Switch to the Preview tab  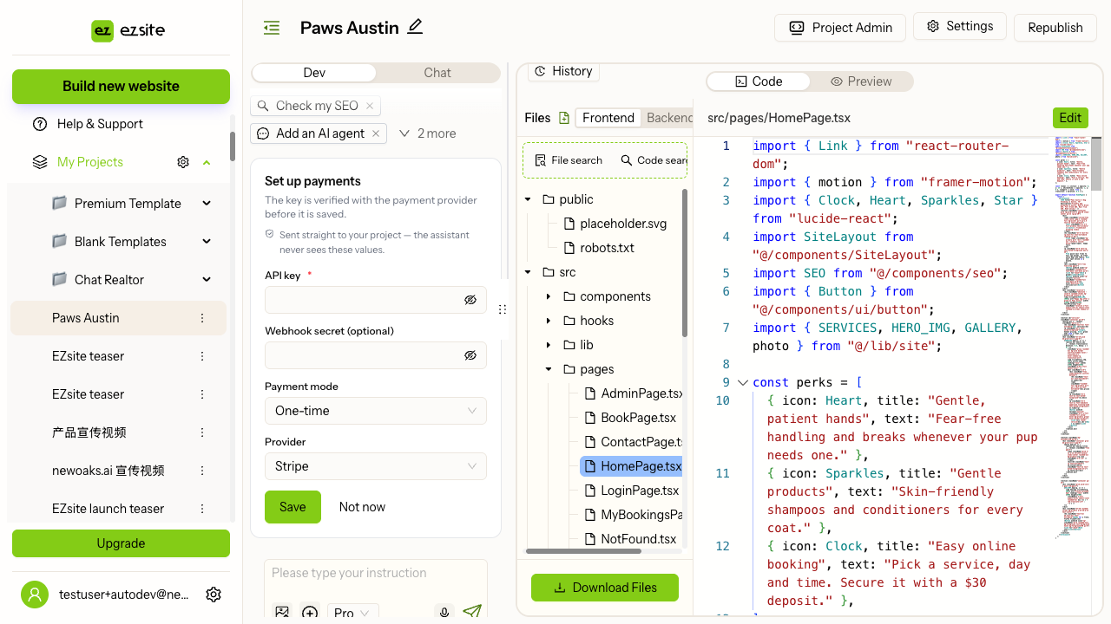[861, 81]
